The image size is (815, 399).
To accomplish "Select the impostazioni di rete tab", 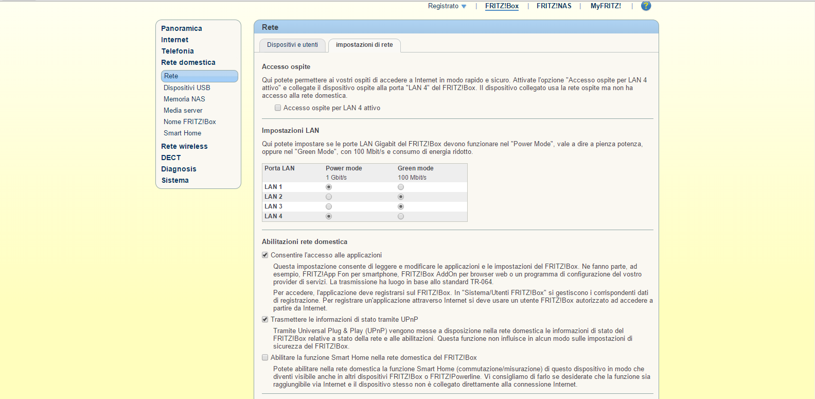I will (x=364, y=45).
